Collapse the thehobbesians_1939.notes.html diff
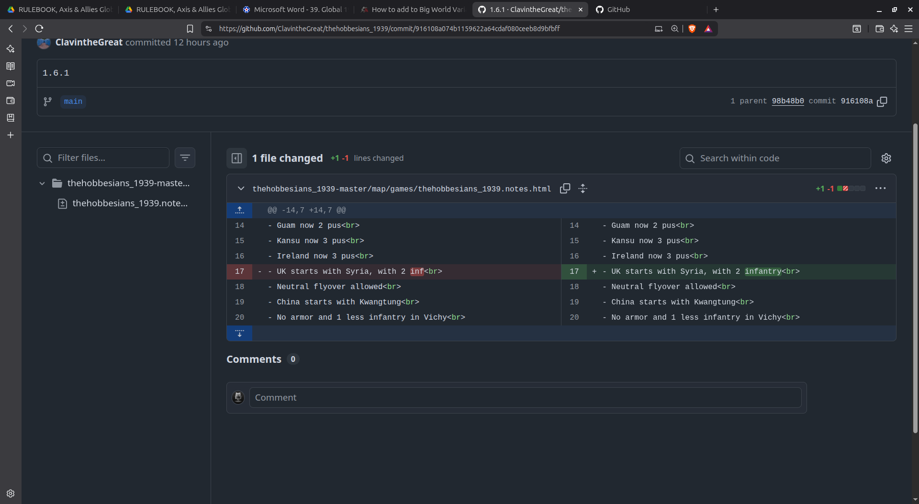The image size is (919, 504). (241, 189)
